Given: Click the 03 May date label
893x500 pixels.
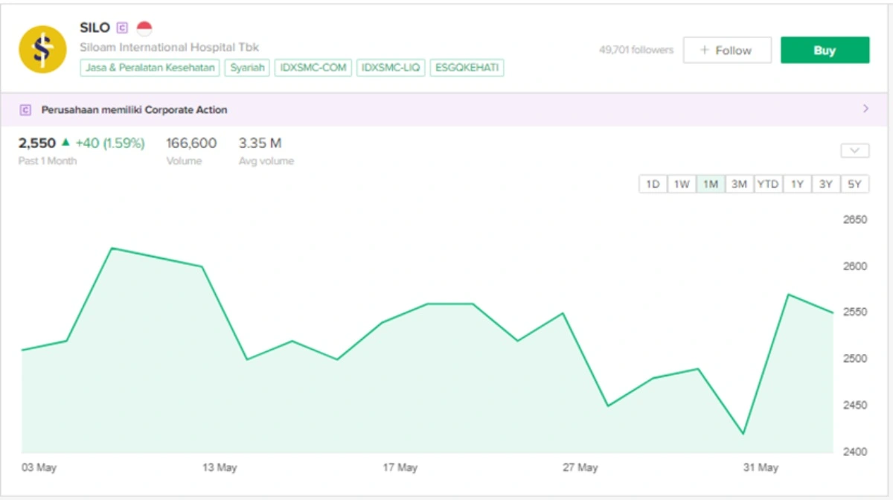Looking at the screenshot, I should 39,467.
